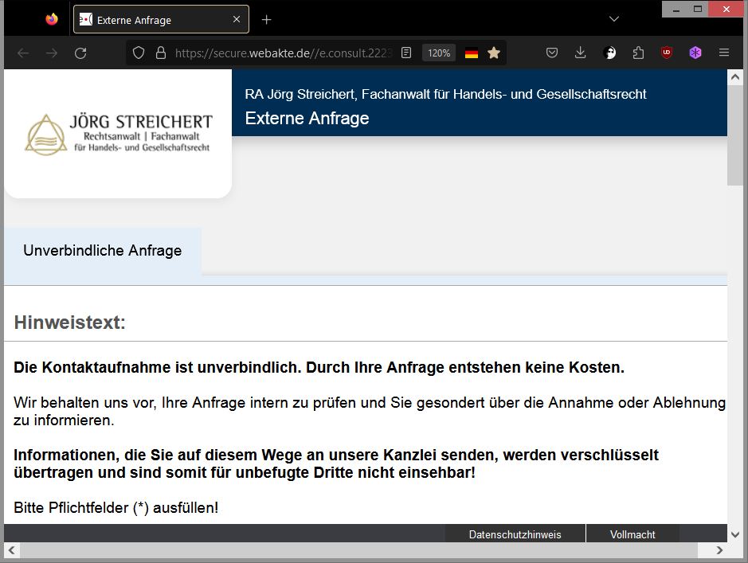Open the list all tabs dropdown
748x563 pixels.
(614, 19)
